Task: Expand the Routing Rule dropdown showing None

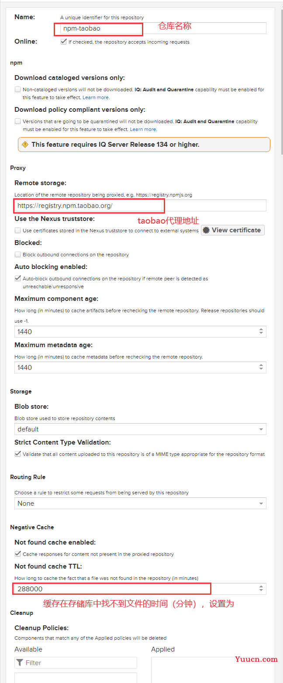Action: click(140, 503)
